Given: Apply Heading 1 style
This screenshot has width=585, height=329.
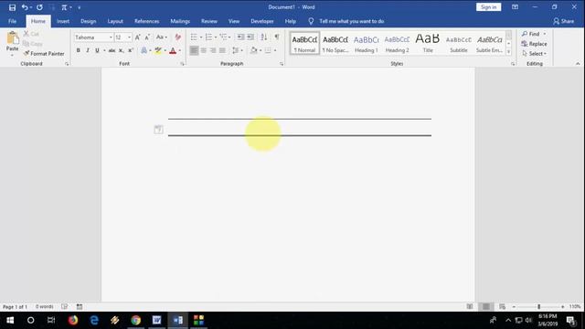Looking at the screenshot, I should click(366, 43).
